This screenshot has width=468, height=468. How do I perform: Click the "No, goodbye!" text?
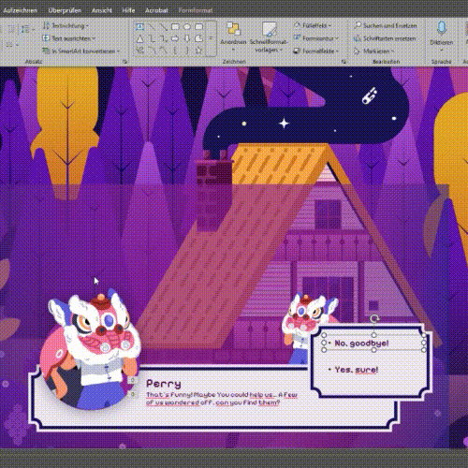tap(361, 344)
